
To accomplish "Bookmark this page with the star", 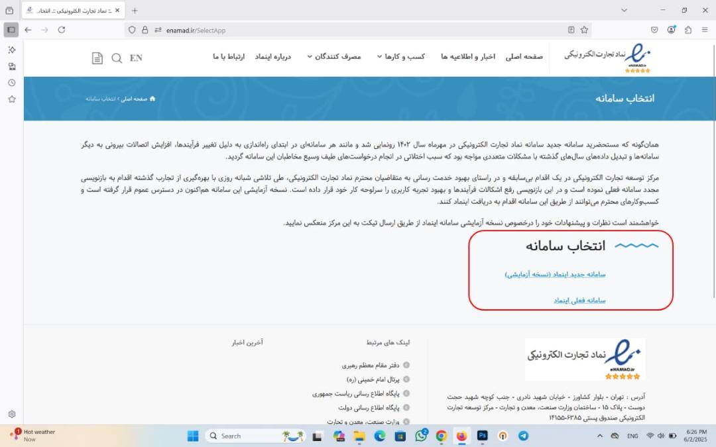I will coord(584,30).
